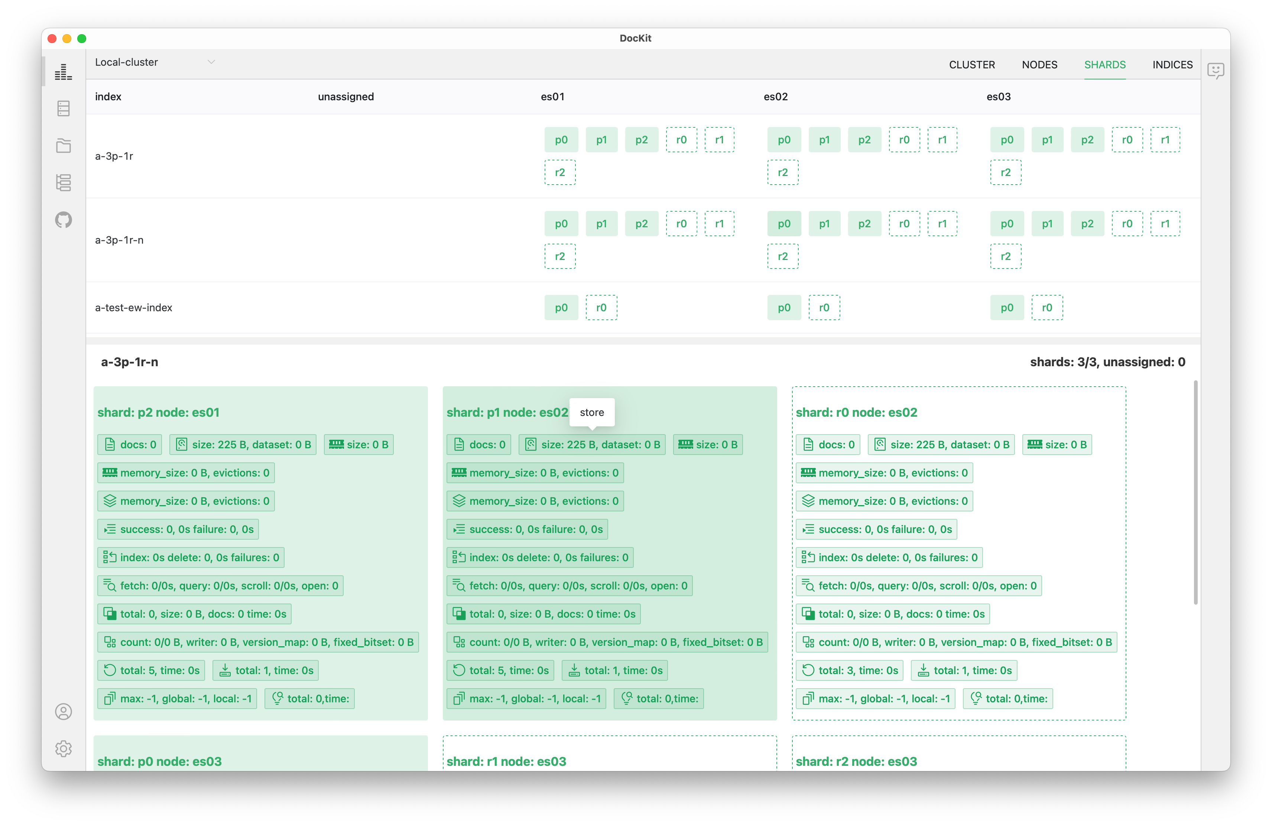Select r2 replica of a-3p-1r on es02
Viewport: 1272px width, 826px height.
(782, 173)
